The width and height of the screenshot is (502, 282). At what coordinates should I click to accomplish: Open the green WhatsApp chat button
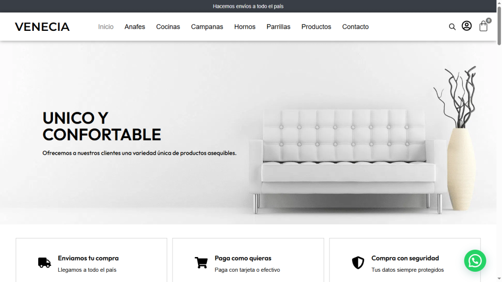475,261
